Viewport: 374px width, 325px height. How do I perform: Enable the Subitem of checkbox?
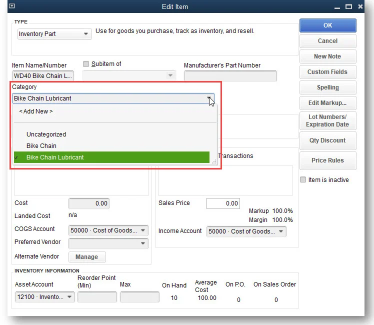[86, 64]
